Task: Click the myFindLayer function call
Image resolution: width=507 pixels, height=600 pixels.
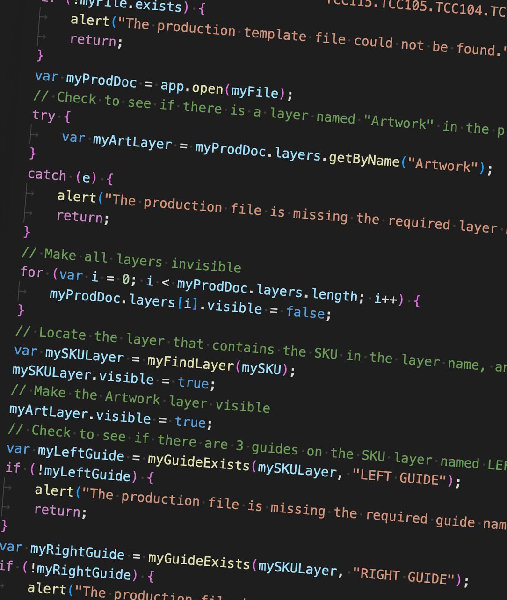Action: 190,363
